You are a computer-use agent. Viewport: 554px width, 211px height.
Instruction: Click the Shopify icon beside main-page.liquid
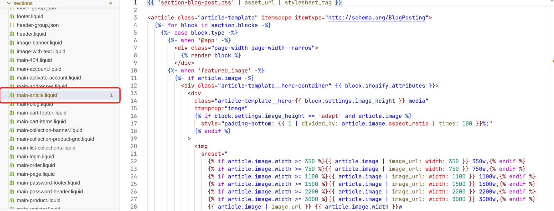12,174
